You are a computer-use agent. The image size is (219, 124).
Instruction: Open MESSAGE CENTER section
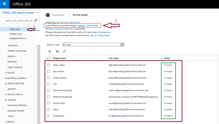16,111
